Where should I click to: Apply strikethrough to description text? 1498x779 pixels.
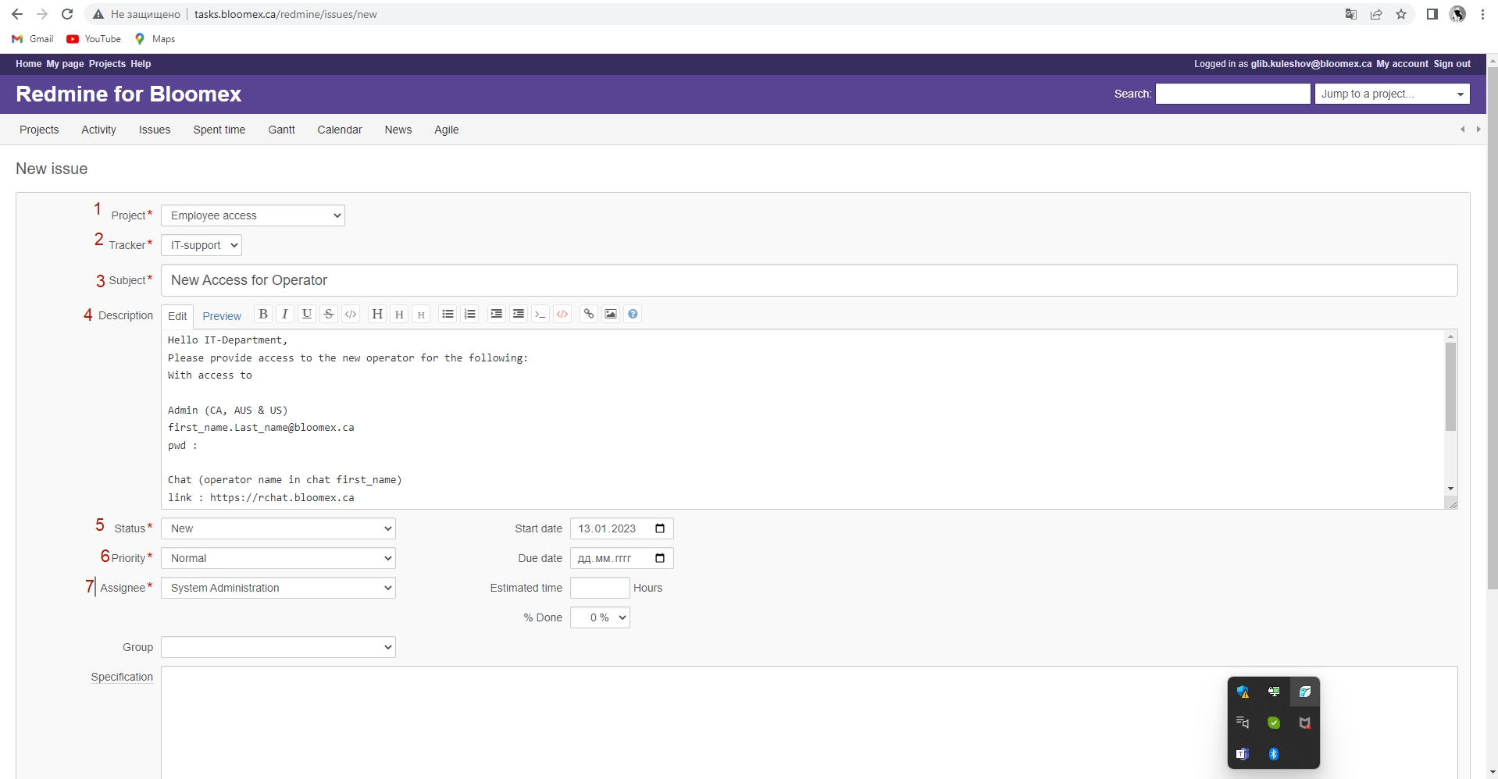(x=329, y=314)
